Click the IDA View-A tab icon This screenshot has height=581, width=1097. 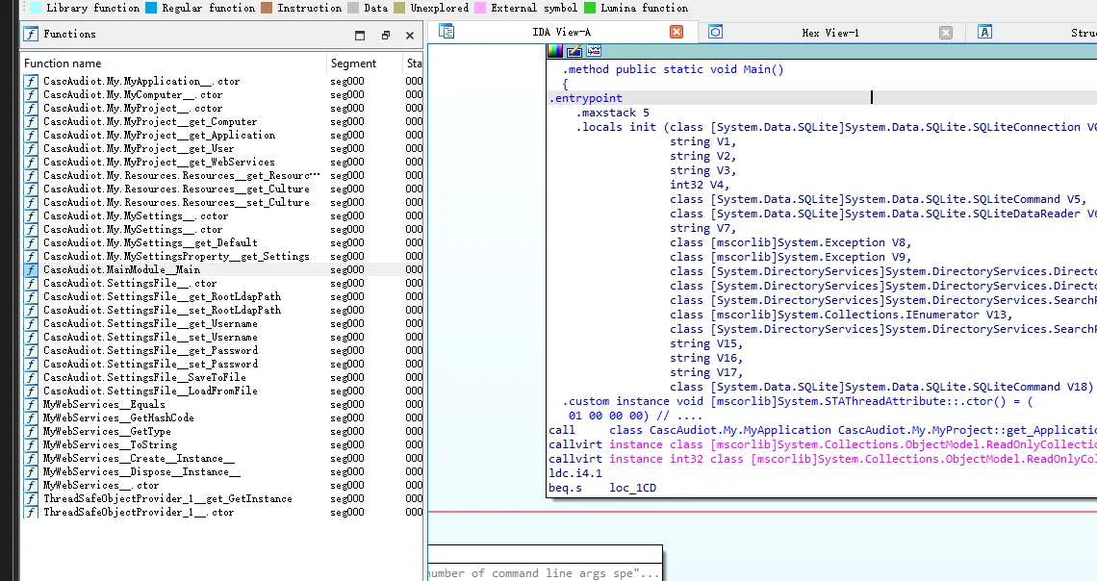(x=446, y=32)
